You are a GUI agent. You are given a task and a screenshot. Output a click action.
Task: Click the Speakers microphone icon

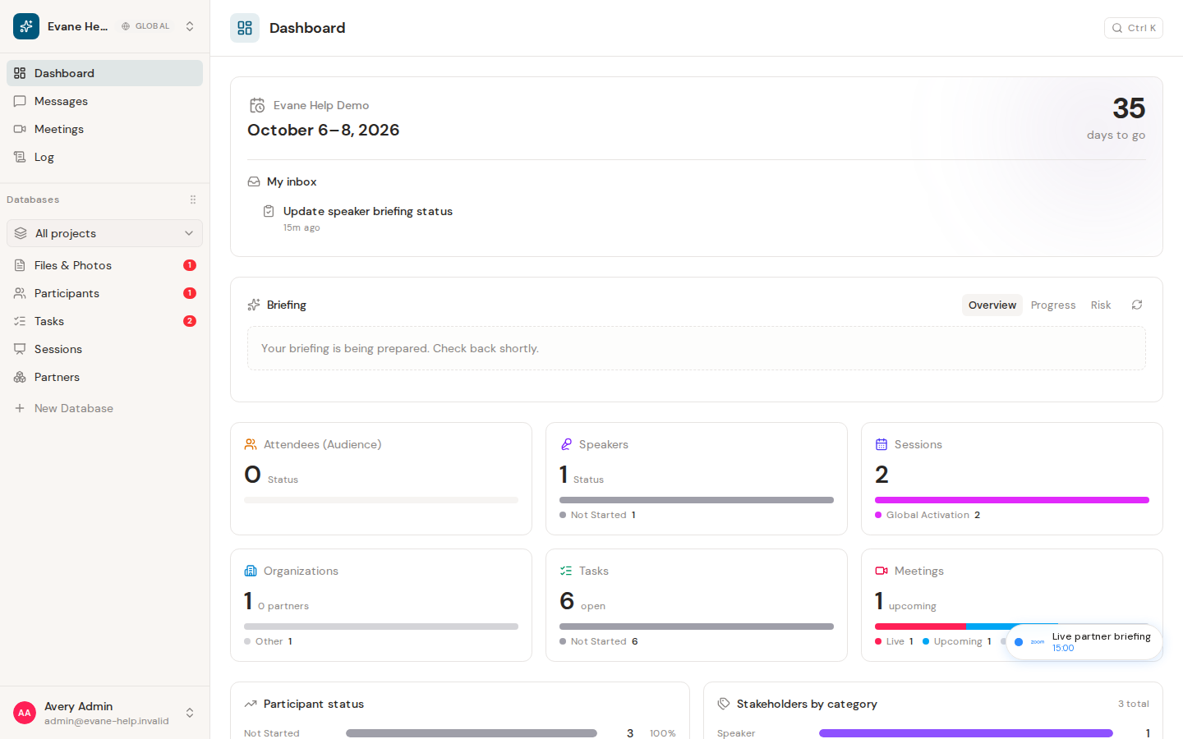point(566,444)
